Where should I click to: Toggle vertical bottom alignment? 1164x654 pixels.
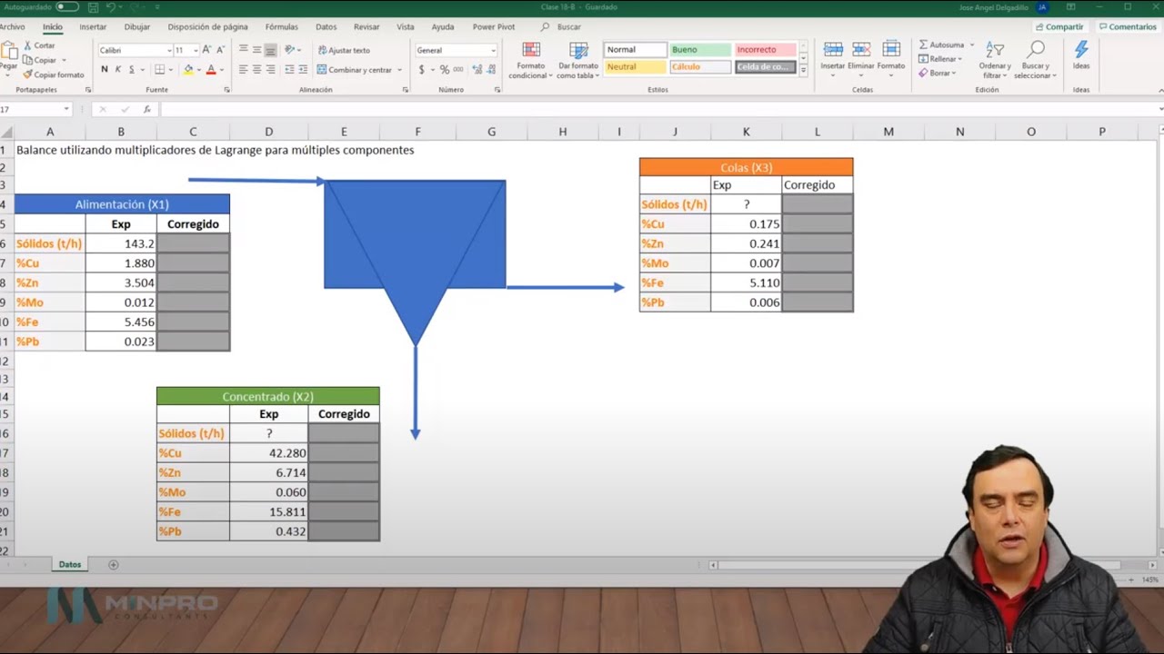point(271,50)
